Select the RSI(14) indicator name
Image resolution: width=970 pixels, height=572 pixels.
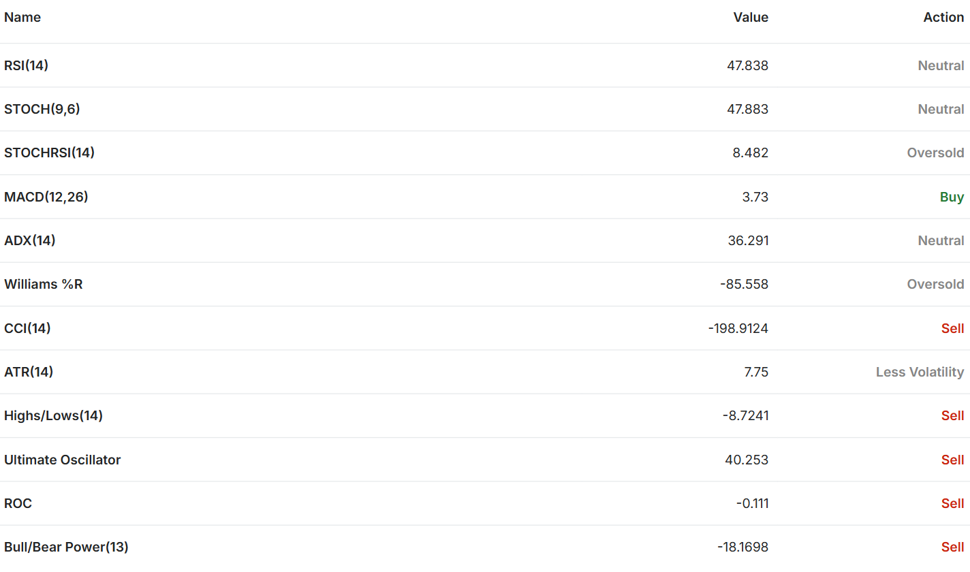pos(27,65)
